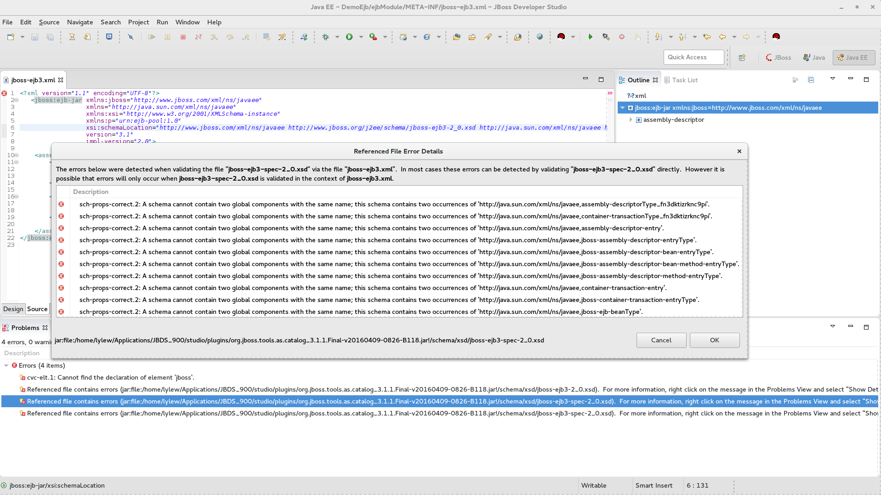This screenshot has height=495, width=881.
Task: Collapse the Errors (4 items) group
Action: (x=6, y=365)
